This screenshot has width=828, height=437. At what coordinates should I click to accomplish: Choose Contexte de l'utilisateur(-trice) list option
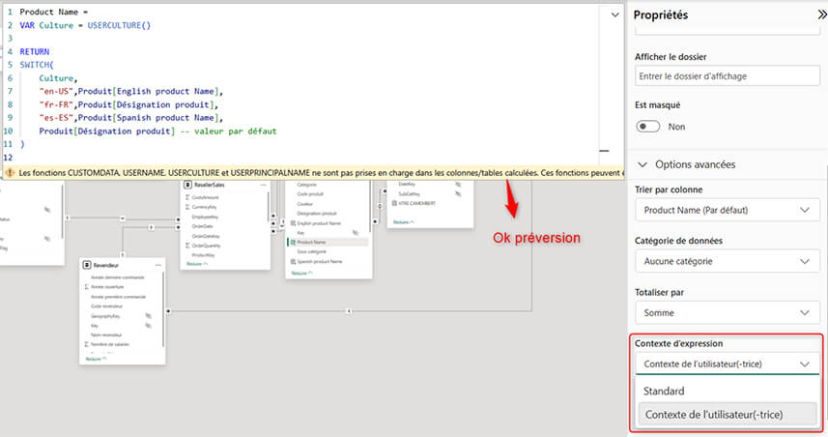click(x=728, y=415)
